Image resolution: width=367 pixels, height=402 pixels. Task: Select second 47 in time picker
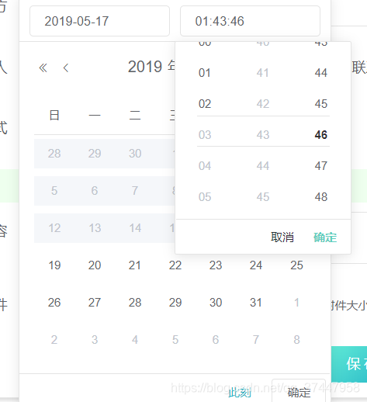point(321,166)
